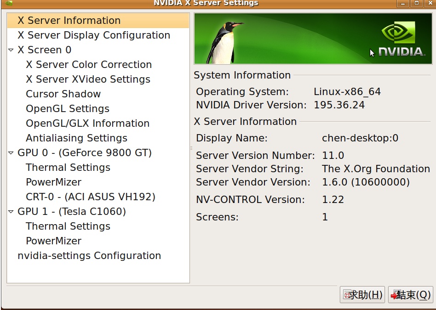Go to Cursor Shadow settings
This screenshot has height=310, width=436.
[x=63, y=94]
